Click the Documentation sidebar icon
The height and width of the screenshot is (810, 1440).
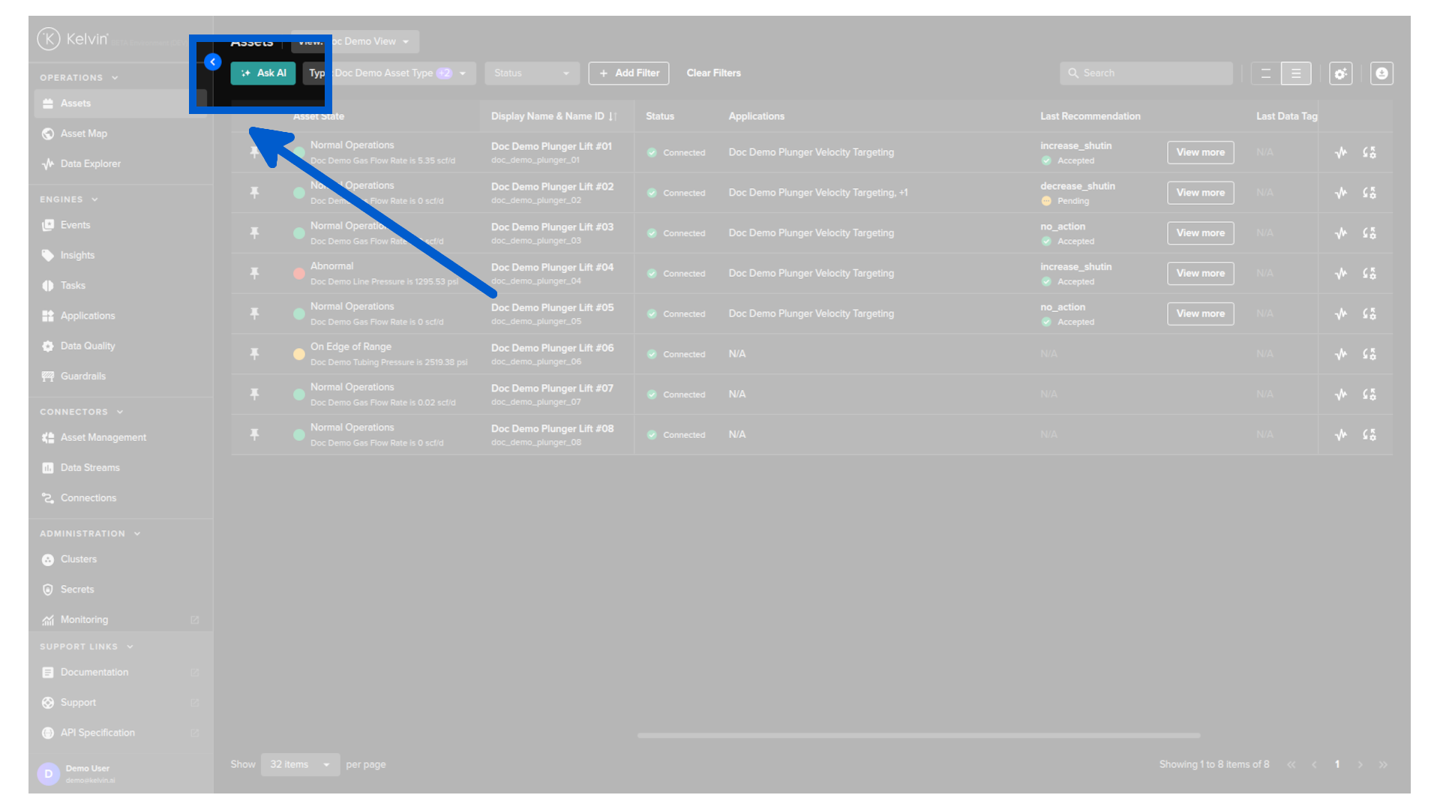48,672
